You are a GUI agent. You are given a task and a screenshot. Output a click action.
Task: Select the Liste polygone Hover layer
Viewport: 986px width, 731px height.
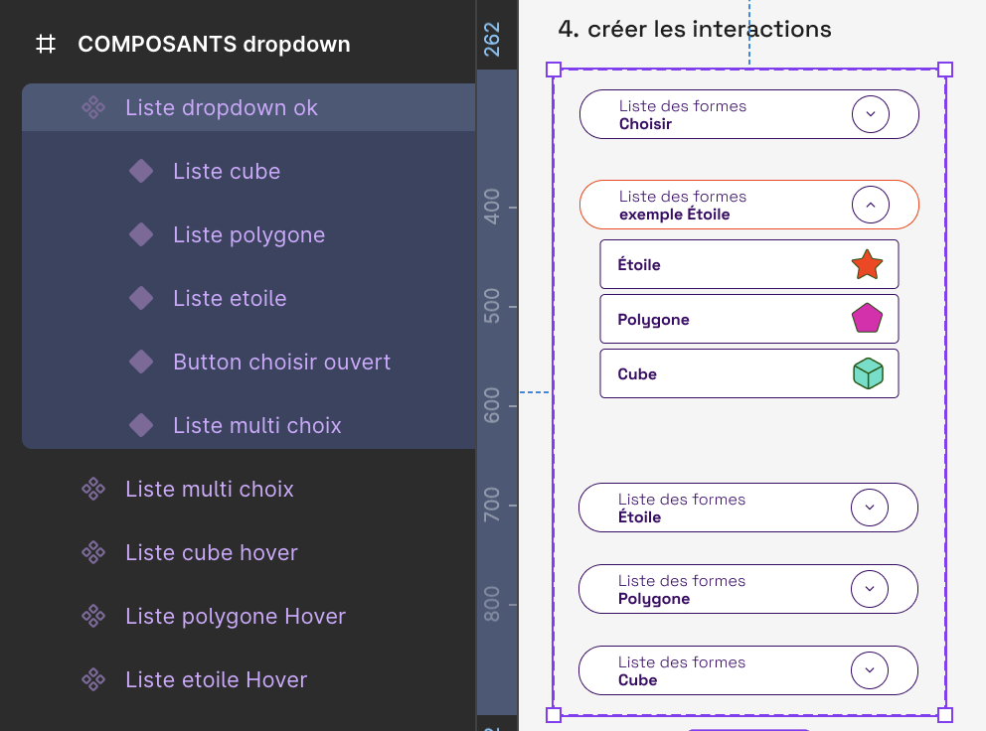pos(236,616)
